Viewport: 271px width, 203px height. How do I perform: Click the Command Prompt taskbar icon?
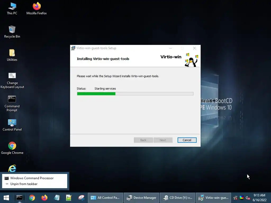click(19, 198)
